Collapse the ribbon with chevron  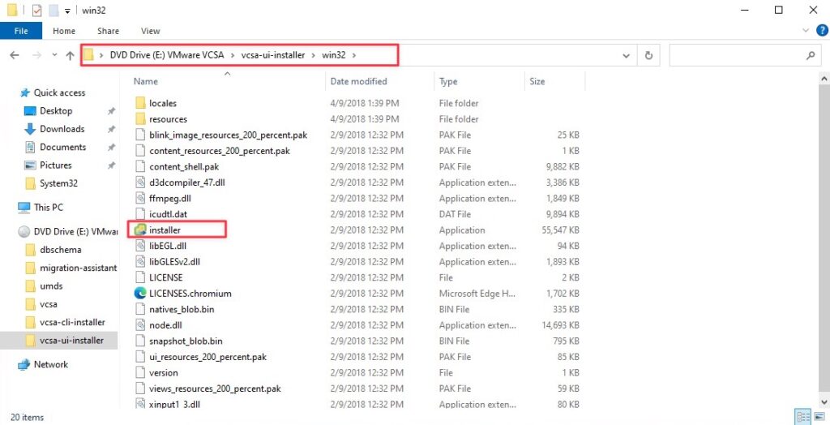(x=806, y=31)
